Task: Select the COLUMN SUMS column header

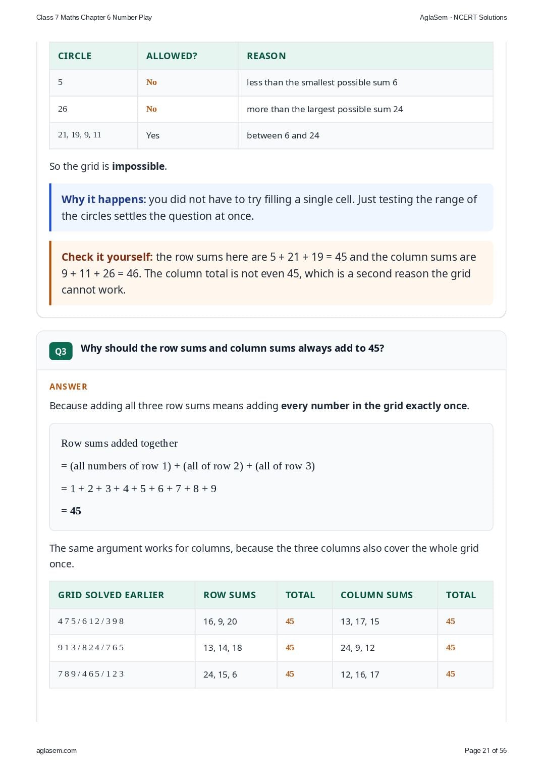Action: tap(376, 595)
